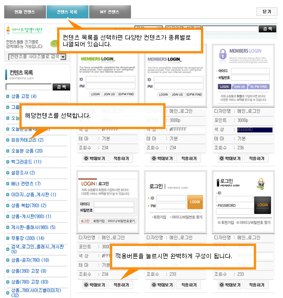Click bullet icon beside 무통장 (200) (14)
283x298 pixels.
(x=8, y=238)
